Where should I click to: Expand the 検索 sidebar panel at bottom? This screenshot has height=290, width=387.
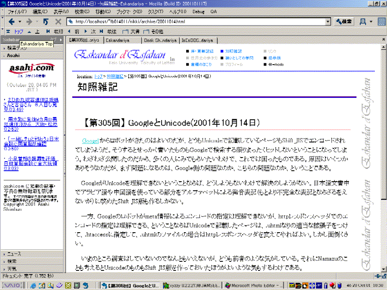[31, 261]
